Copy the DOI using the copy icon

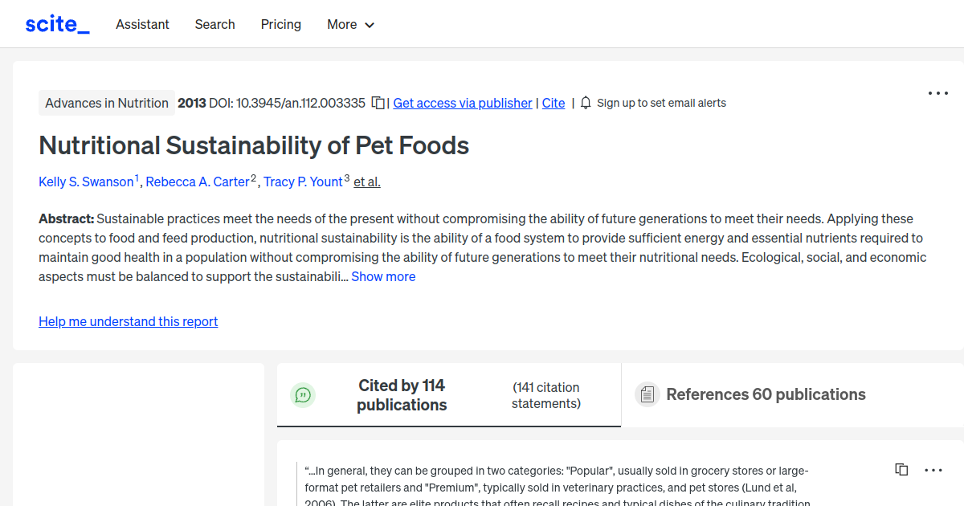[378, 103]
